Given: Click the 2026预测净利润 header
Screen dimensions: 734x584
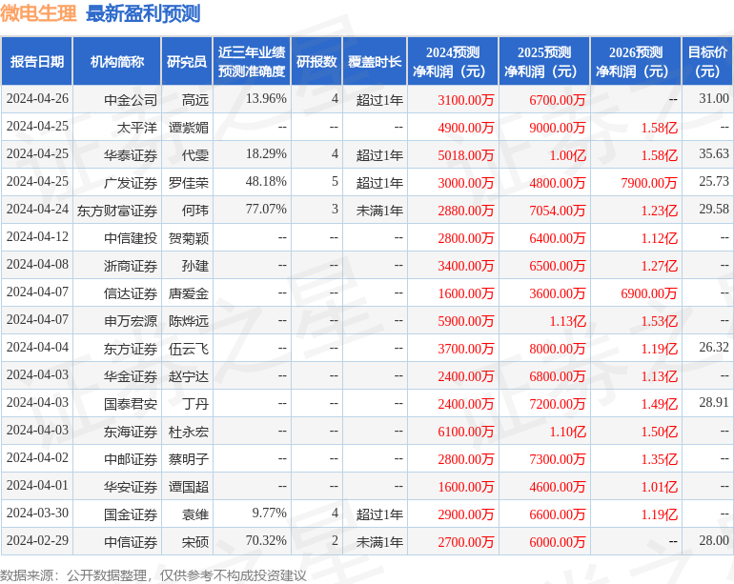Looking at the screenshot, I should point(636,61).
